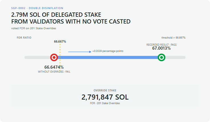The height and width of the screenshot is (122, 210).
Task: Select the SGP-0002 Double Disinflation header label
Action: 37,8
